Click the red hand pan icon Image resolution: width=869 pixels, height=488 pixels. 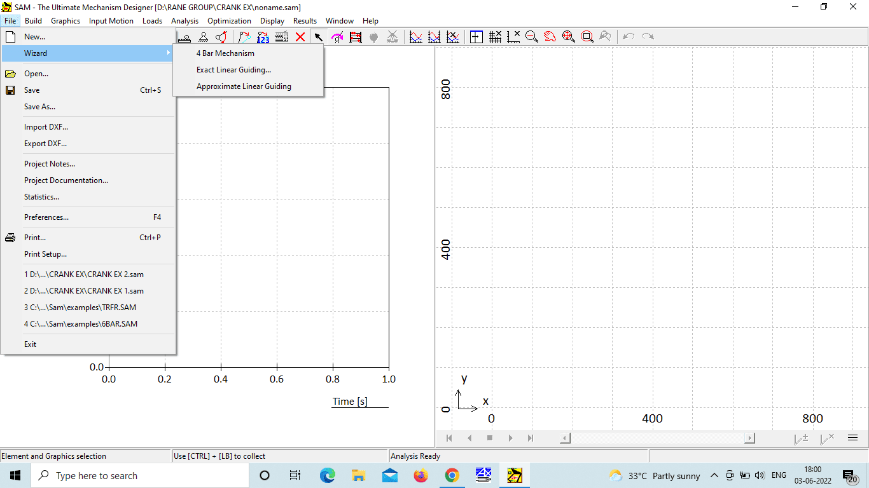point(550,37)
